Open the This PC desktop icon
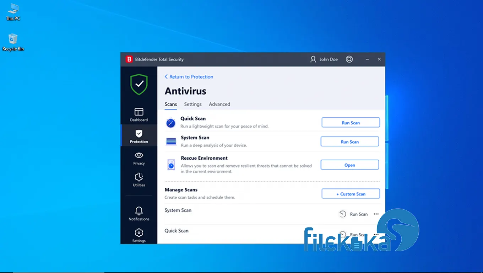Viewport: 483px width, 273px height. tap(13, 12)
